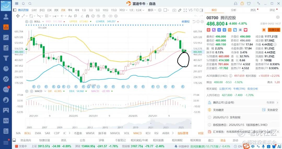Set price alert with orange bell icon
The height and width of the screenshot is (149, 282).
pos(264,30)
